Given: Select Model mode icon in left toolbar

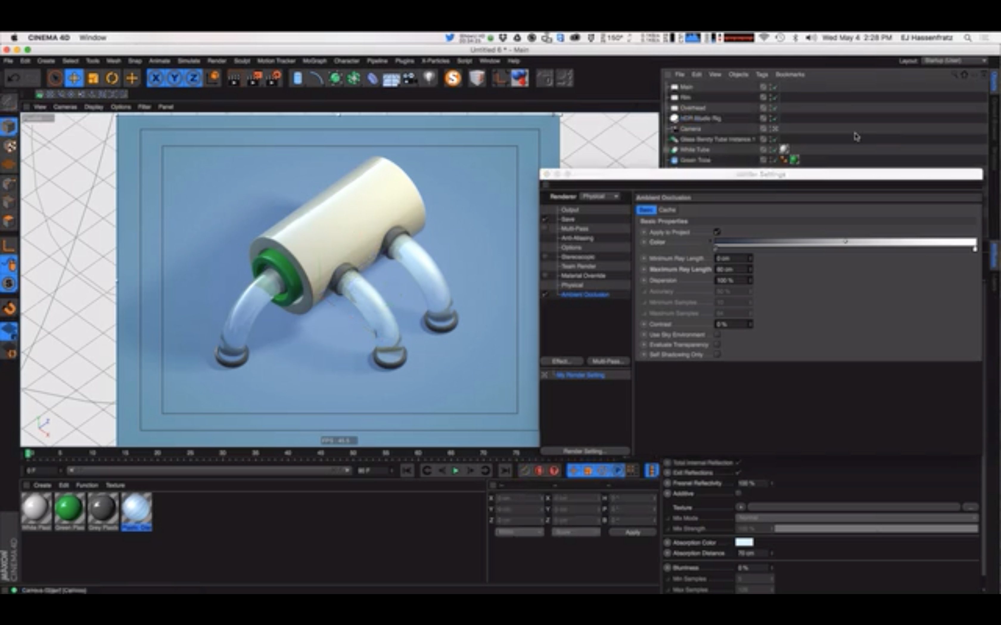Looking at the screenshot, I should coord(9,126).
